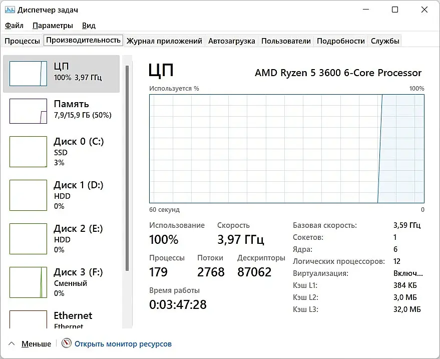Select Ethernet in the performance sidebar
Viewport: 440px width, 359px height.
coord(73,316)
